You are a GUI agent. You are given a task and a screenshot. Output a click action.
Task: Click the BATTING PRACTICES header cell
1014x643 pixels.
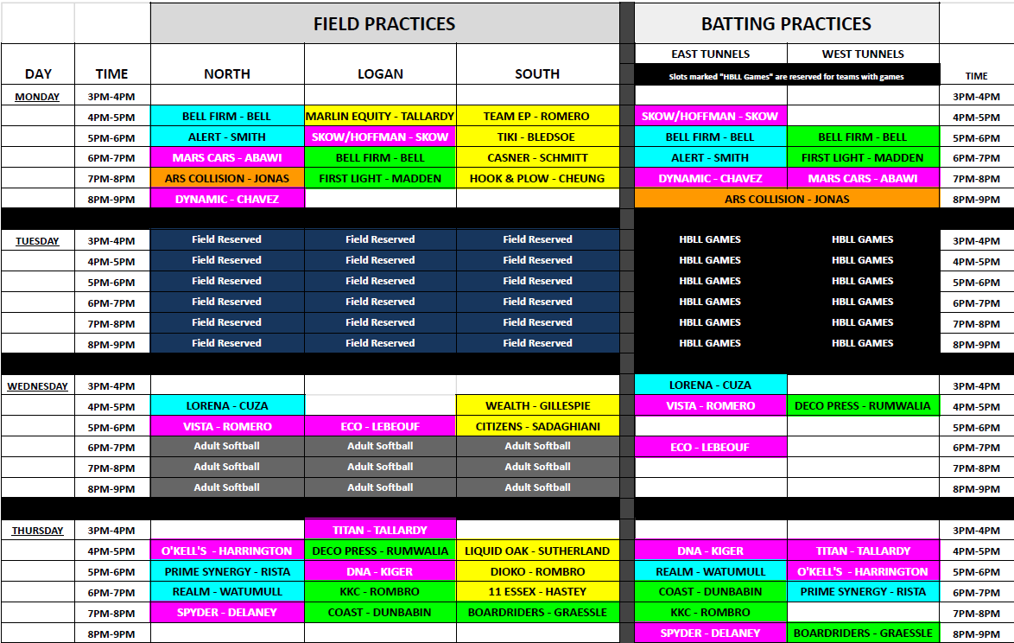(786, 24)
